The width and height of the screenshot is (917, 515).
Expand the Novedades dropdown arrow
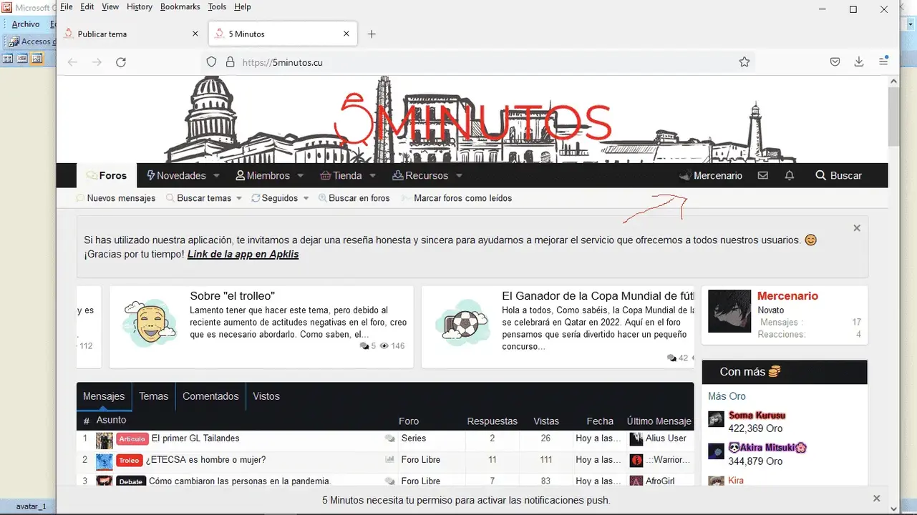(x=216, y=175)
